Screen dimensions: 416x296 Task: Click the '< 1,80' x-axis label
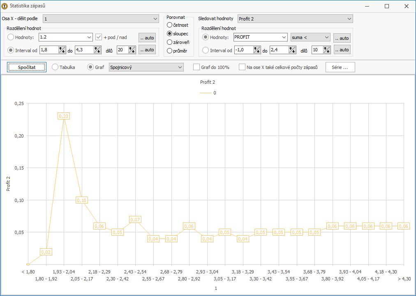click(28, 272)
